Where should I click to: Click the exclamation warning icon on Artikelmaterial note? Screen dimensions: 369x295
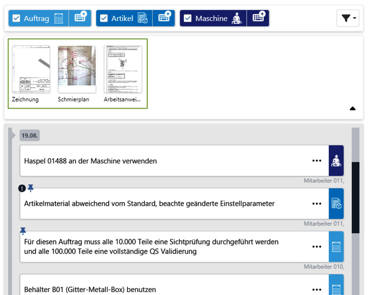tap(22, 188)
